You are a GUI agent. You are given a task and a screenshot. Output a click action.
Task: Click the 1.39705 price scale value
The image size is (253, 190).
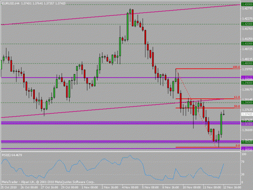(247, 69)
